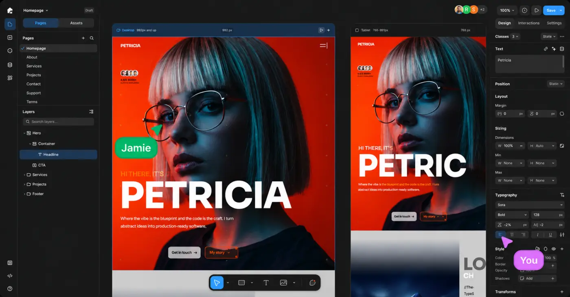Open the CMS database icon in left rail

point(10,65)
